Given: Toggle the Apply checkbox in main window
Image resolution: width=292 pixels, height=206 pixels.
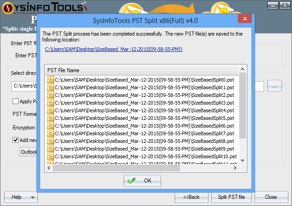Looking at the screenshot, I should click(x=15, y=101).
